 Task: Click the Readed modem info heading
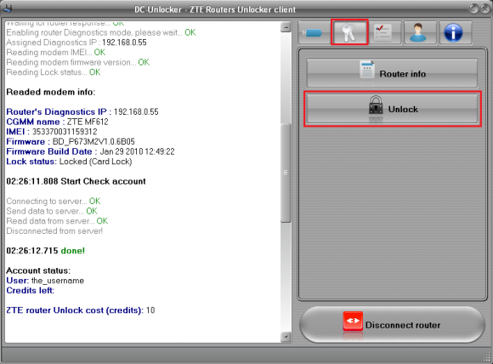[51, 92]
